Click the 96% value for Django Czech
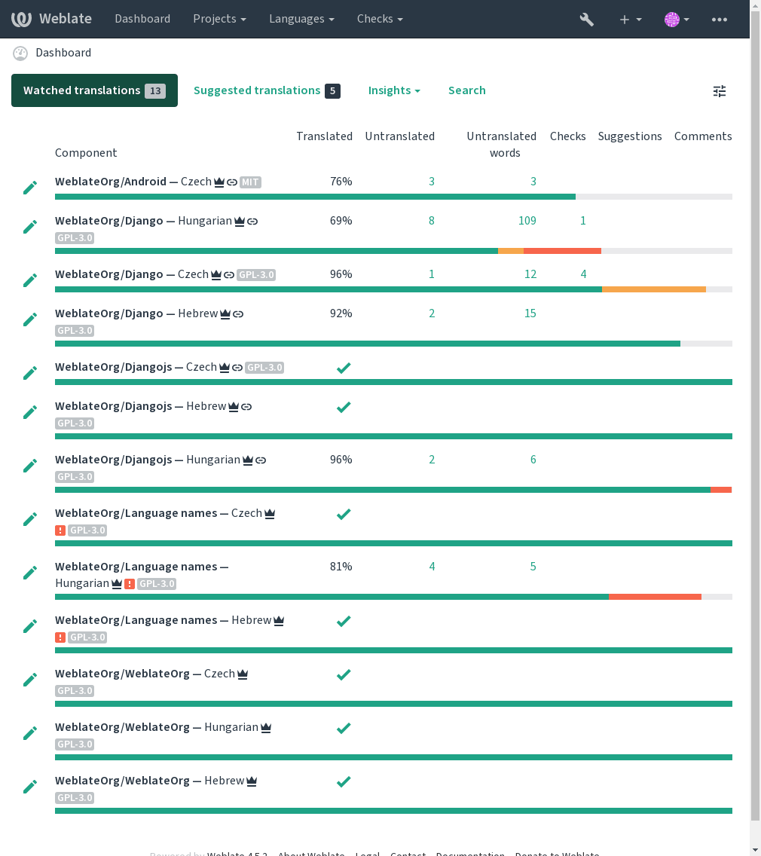The height and width of the screenshot is (856, 761). click(341, 274)
